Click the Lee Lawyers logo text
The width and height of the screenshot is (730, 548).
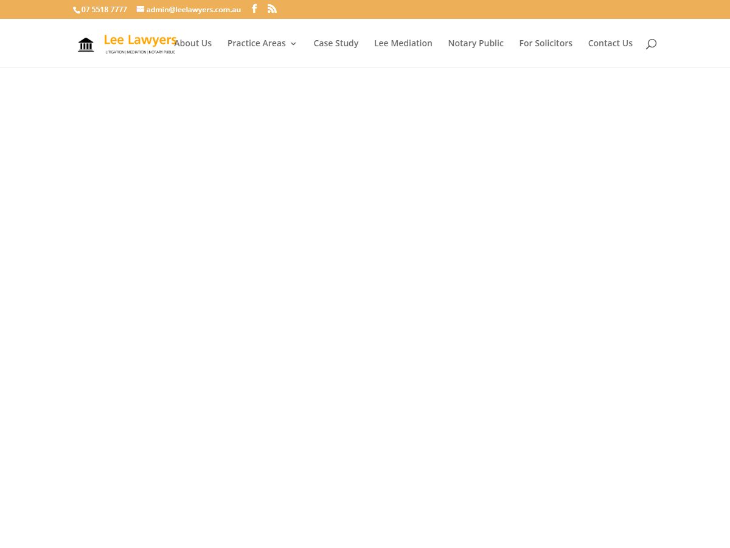pos(140,41)
